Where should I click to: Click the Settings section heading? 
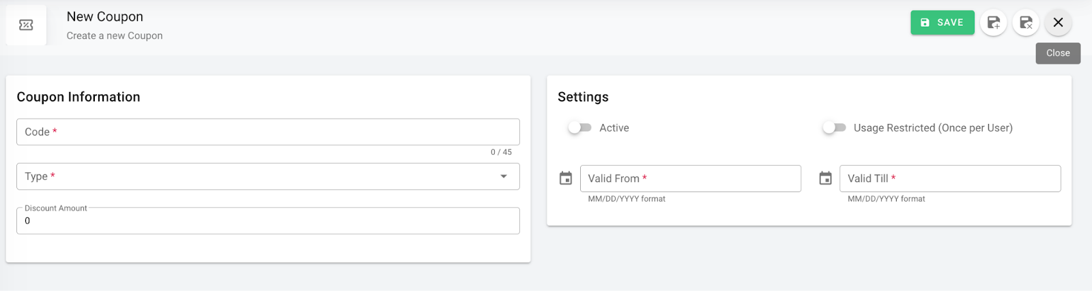(583, 97)
